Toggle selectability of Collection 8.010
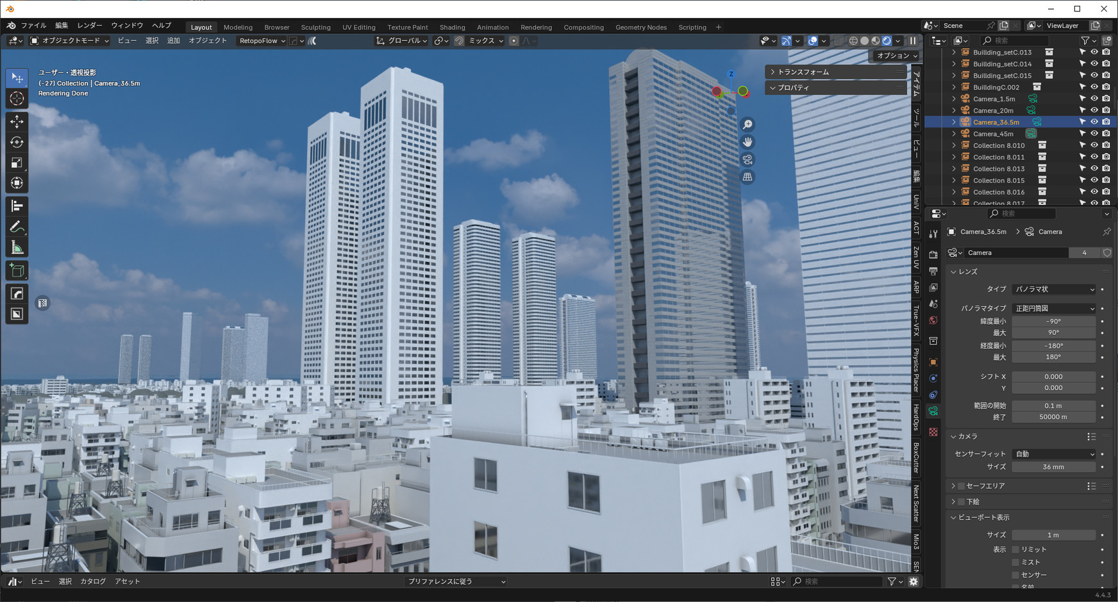The width and height of the screenshot is (1118, 602). [x=1082, y=145]
